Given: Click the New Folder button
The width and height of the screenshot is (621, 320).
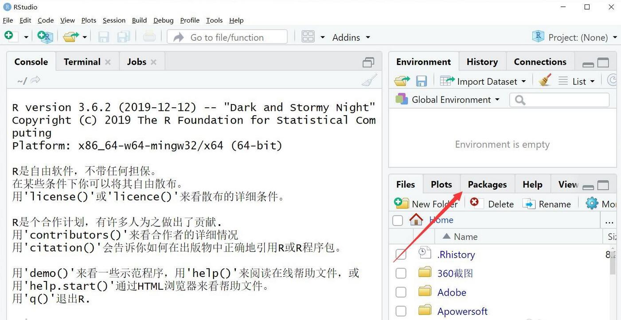Looking at the screenshot, I should (x=426, y=204).
